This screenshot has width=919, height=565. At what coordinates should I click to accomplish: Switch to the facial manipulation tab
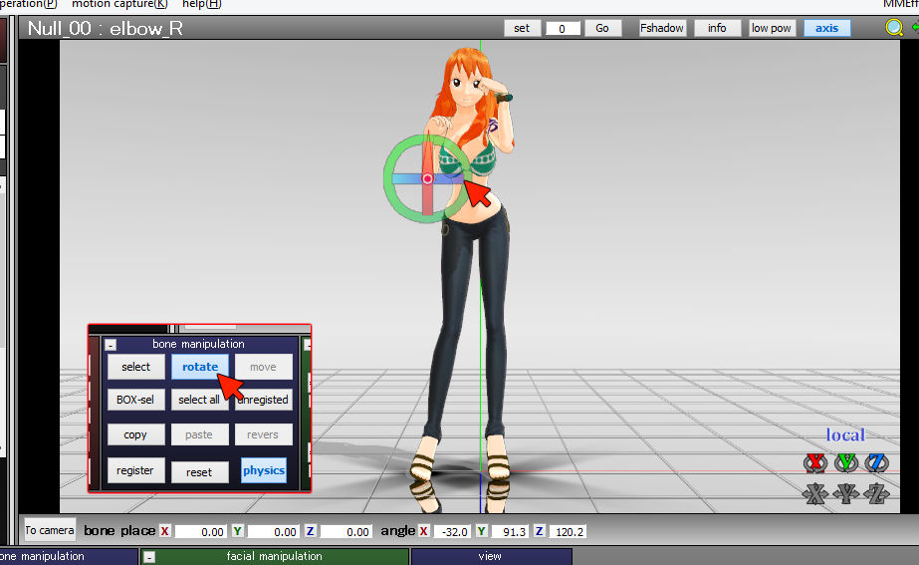274,556
